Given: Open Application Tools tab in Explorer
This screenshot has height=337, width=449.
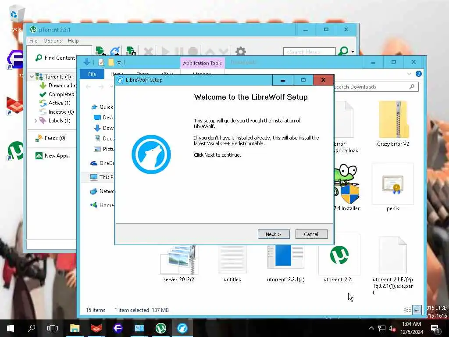Looking at the screenshot, I should [203, 63].
